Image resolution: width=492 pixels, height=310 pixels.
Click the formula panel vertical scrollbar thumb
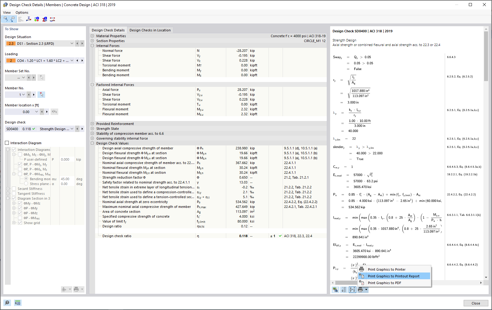tap(486, 56)
